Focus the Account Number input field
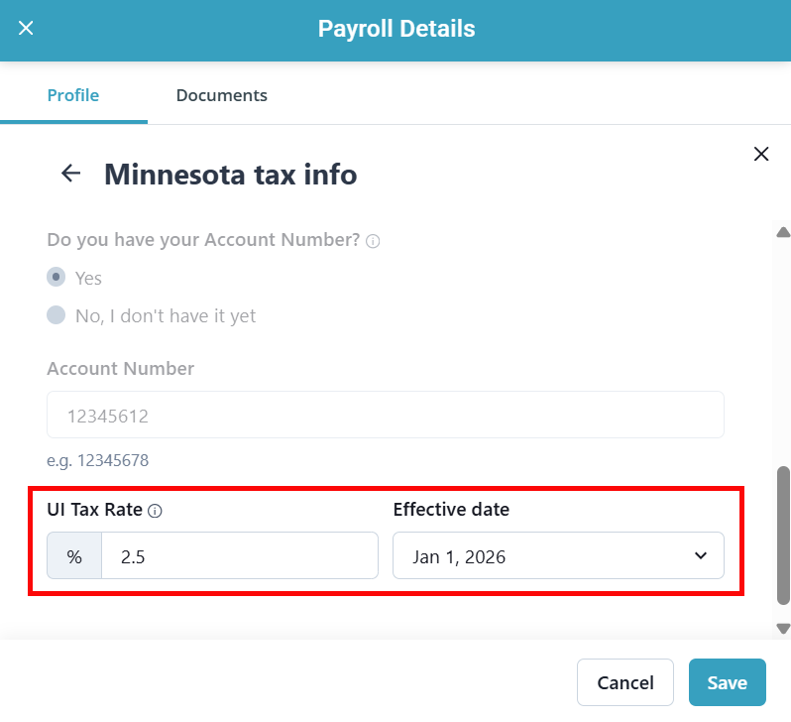The image size is (791, 722). pyautogui.click(x=385, y=416)
